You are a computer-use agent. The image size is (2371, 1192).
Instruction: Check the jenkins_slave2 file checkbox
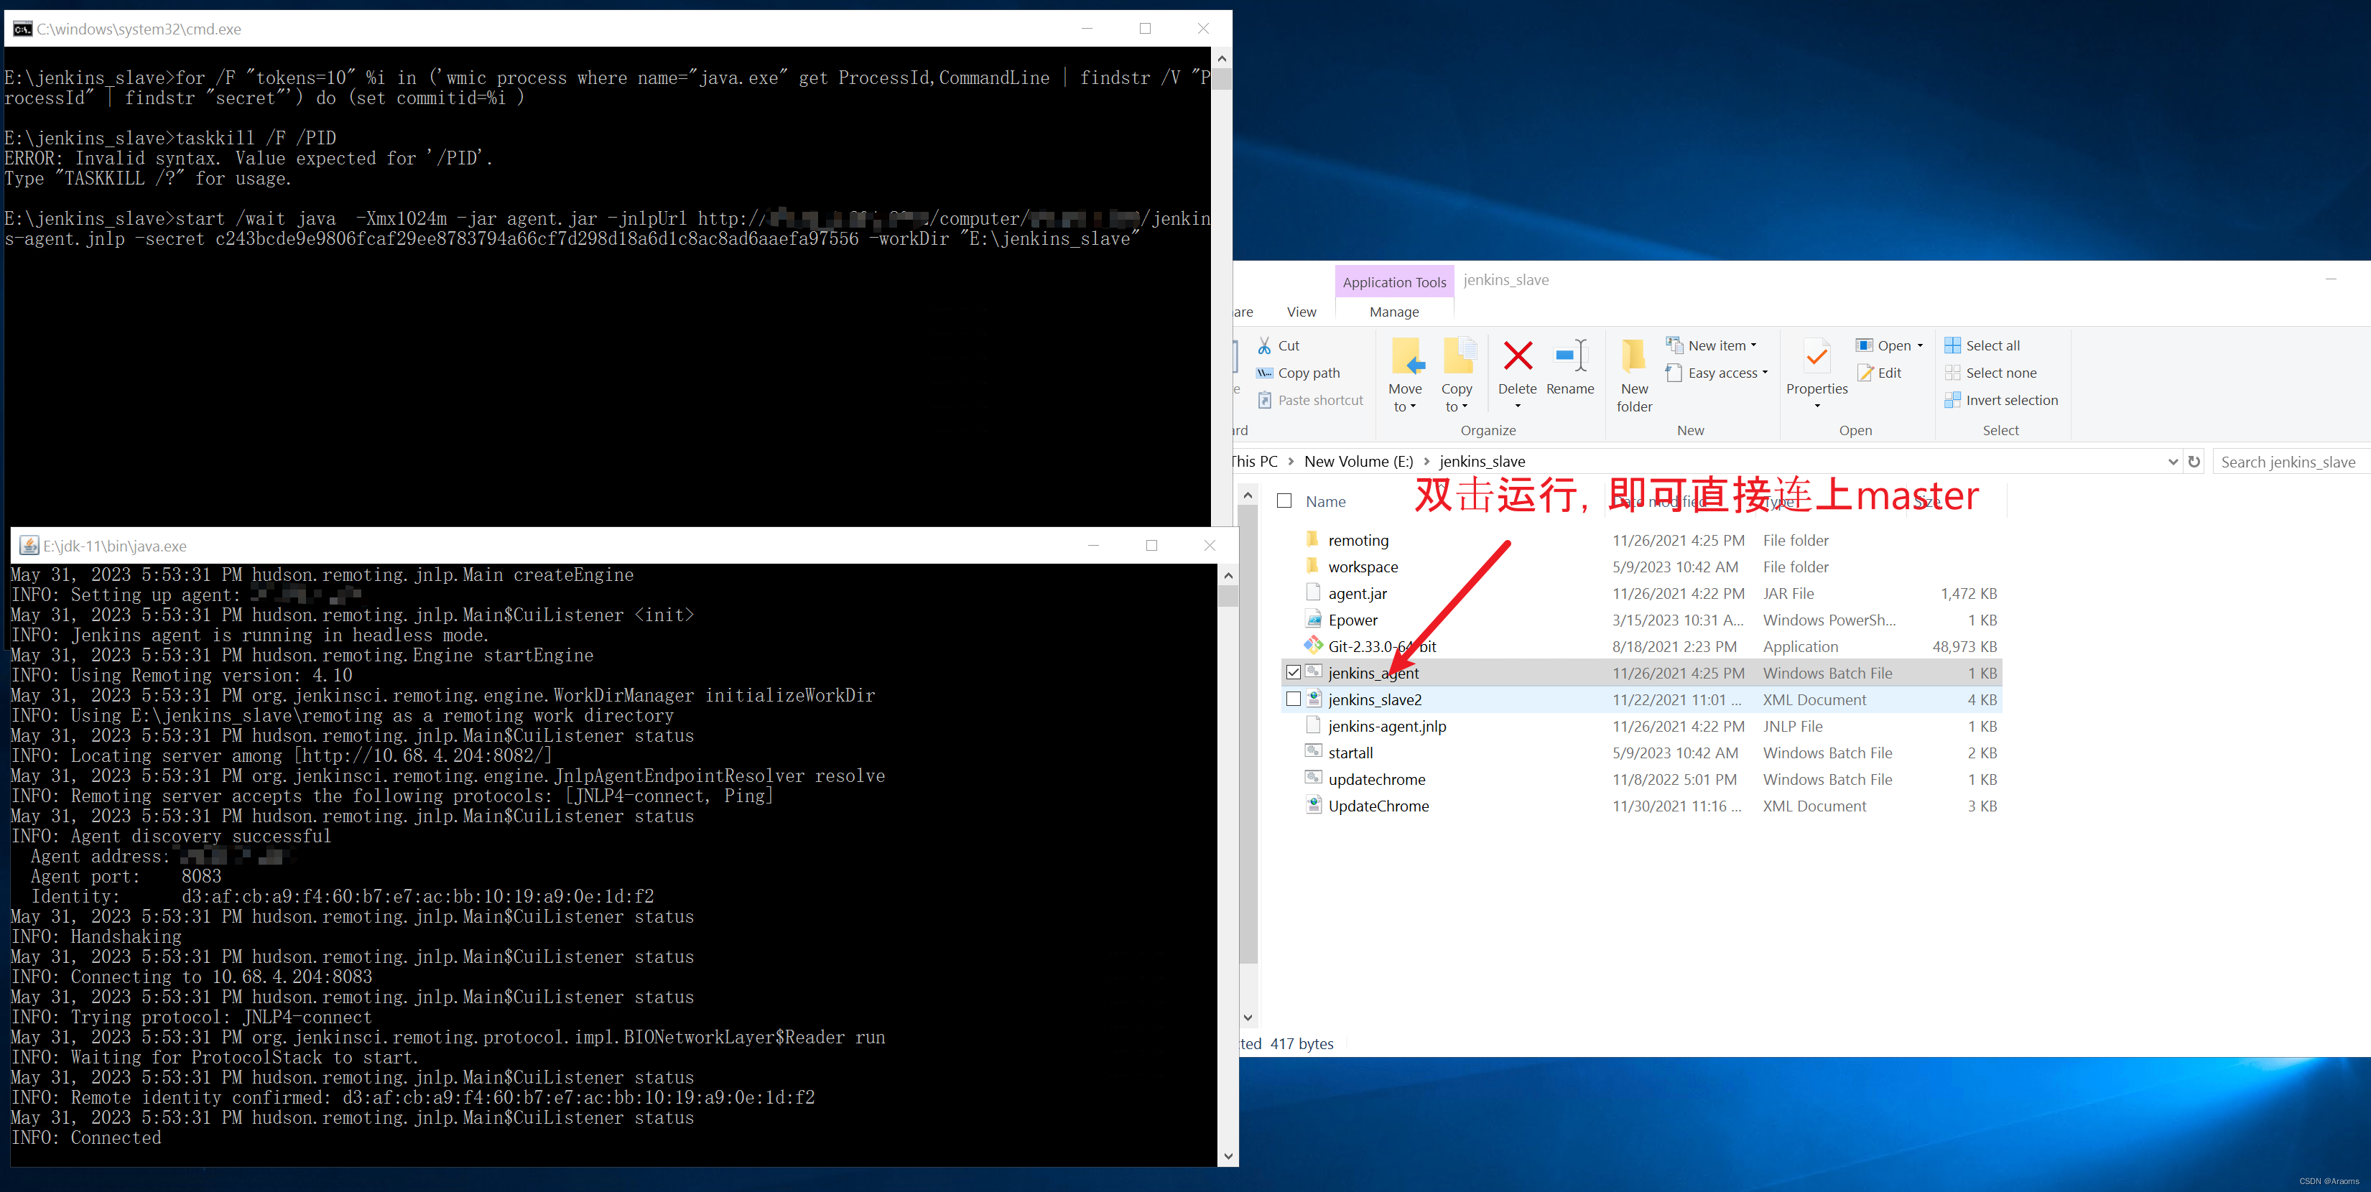pyautogui.click(x=1293, y=699)
